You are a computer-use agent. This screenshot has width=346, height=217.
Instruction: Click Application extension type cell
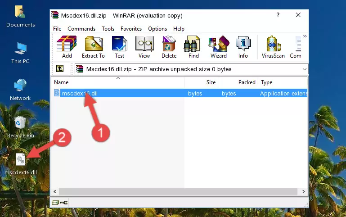pos(283,93)
